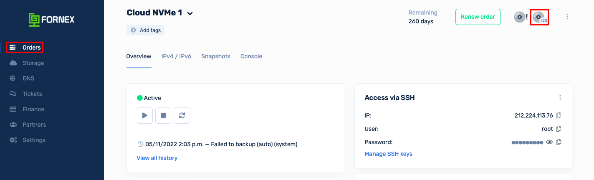Image resolution: width=594 pixels, height=180 pixels.
Task: Click the disc icon with exclamation mark
Action: tap(521, 17)
